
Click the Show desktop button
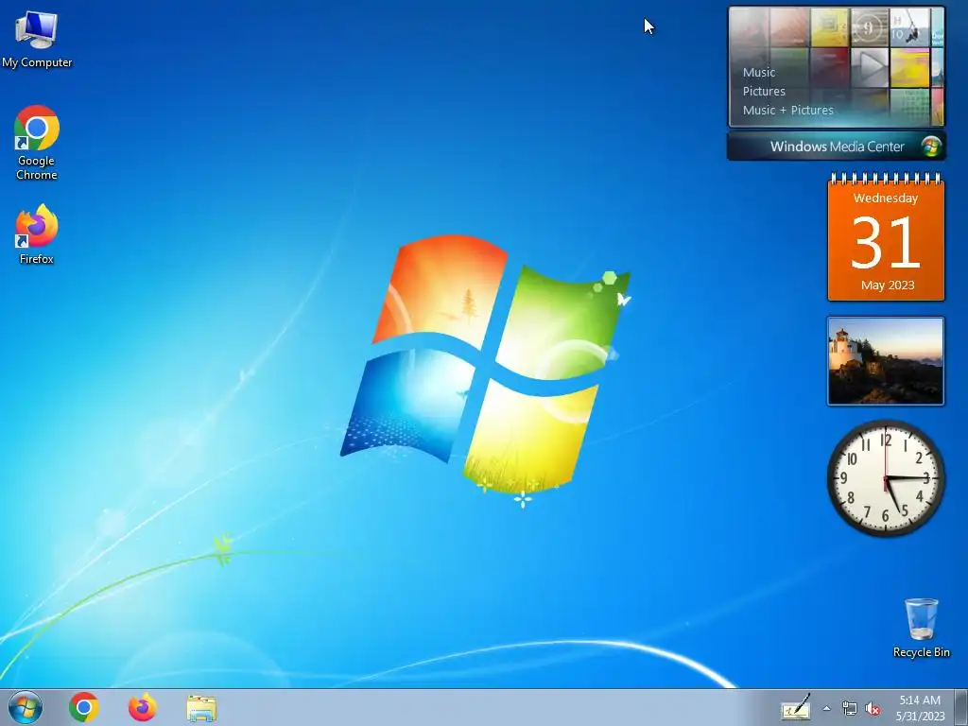coord(961,707)
